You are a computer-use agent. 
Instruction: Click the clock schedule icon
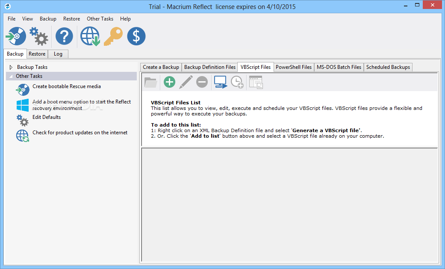tap(237, 82)
